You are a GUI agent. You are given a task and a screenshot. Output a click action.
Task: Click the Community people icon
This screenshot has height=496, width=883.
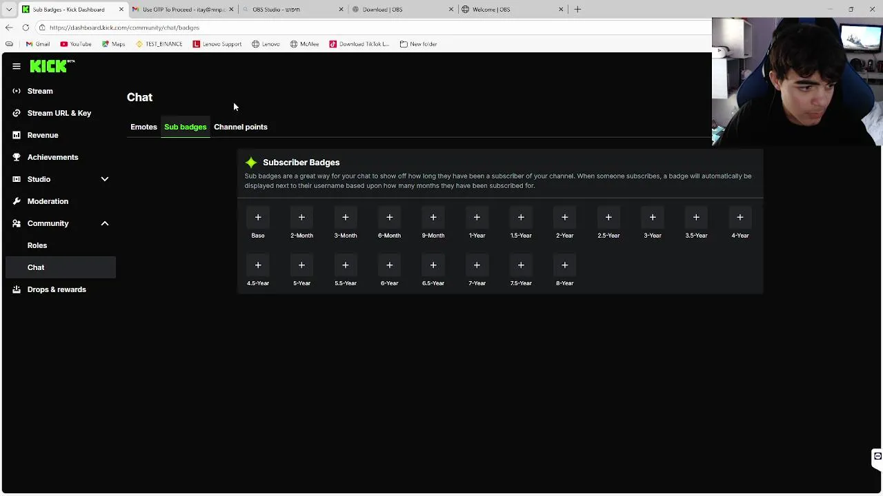point(17,223)
